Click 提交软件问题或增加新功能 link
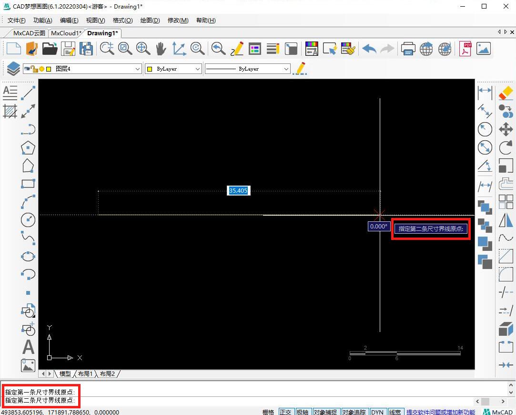516x415 pixels. [x=440, y=412]
